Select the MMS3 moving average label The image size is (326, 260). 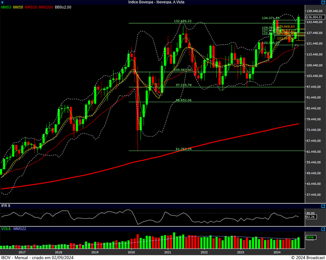6,7
